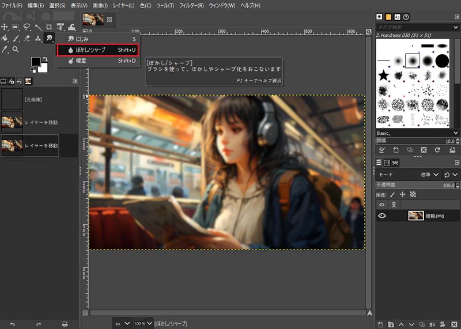Select the Paintbrush tool
The height and width of the screenshot is (329, 461).
tap(16, 38)
